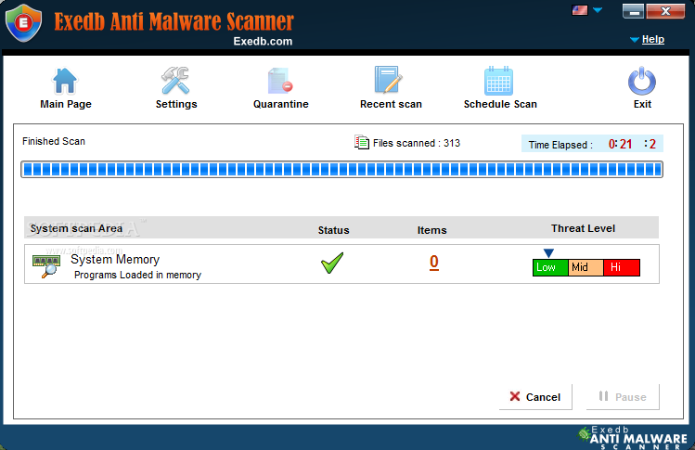The image size is (695, 450).
Task: Click the Time Elapsed value
Action: 632,144
